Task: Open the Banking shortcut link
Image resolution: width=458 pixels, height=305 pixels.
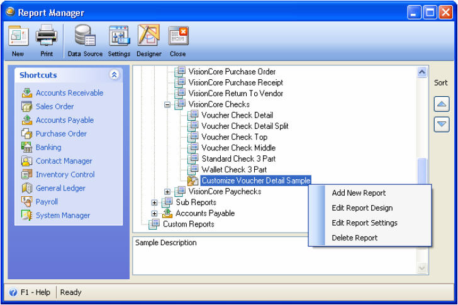Action: click(48, 147)
